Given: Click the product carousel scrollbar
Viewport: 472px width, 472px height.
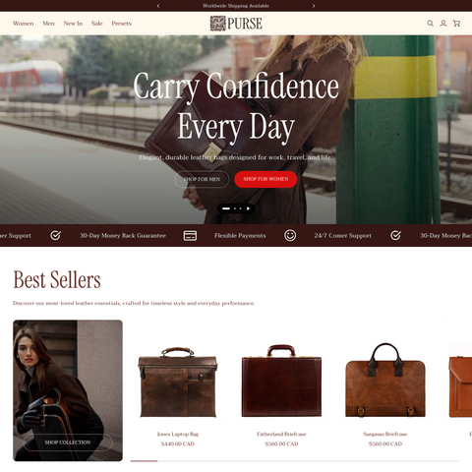Looking at the screenshot, I should click(294, 461).
